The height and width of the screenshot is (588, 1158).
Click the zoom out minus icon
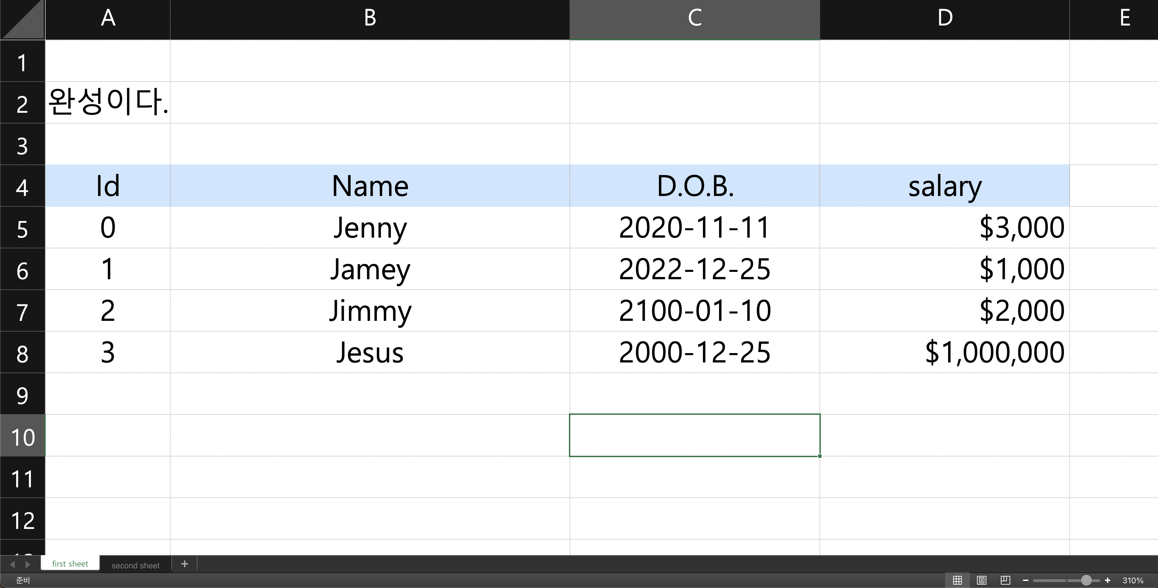(x=1025, y=580)
